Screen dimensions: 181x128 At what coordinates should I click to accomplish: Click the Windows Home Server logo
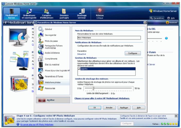tap(163, 11)
